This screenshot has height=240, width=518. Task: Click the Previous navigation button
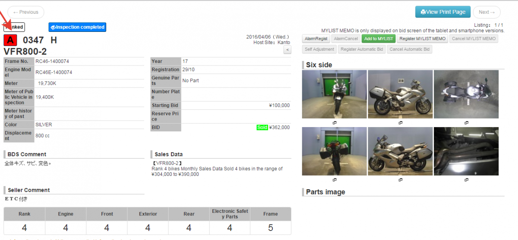tap(26, 12)
